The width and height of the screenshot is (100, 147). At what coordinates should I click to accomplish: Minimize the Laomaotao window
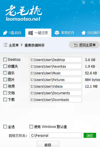coord(92,2)
